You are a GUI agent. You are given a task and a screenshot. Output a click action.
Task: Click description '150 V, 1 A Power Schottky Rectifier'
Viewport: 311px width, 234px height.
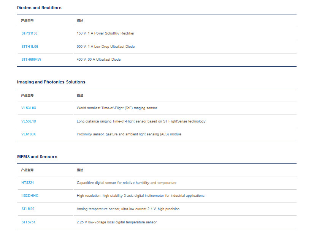pyautogui.click(x=106, y=33)
